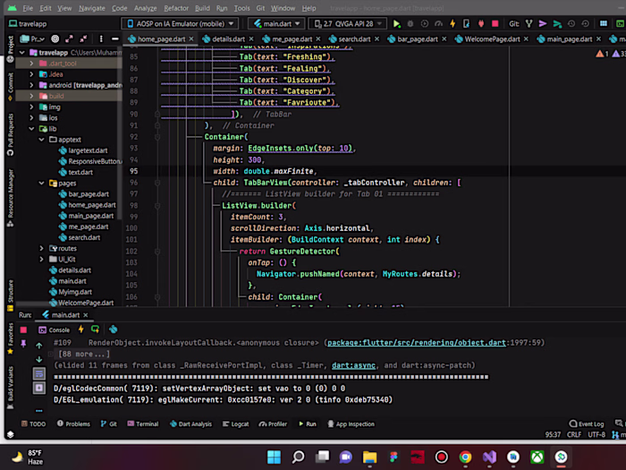Image resolution: width=626 pixels, height=470 pixels.
Task: Open the Refactor menu
Action: tap(176, 7)
